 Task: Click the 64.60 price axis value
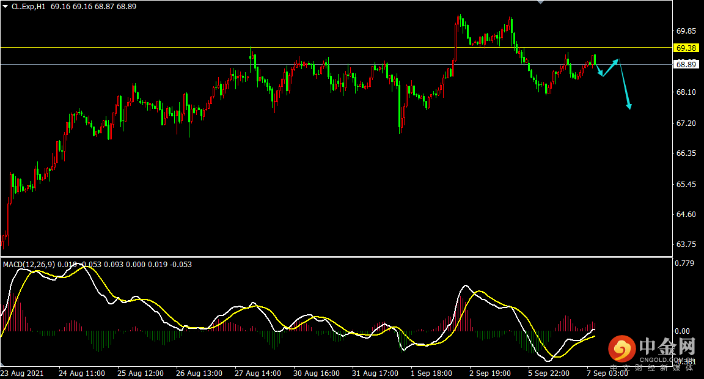click(x=686, y=214)
